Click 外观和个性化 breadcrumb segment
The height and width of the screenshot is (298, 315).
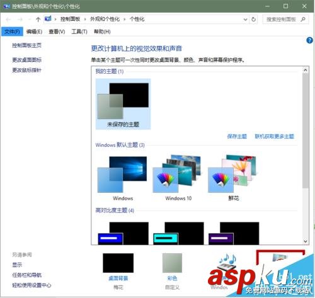105,19
